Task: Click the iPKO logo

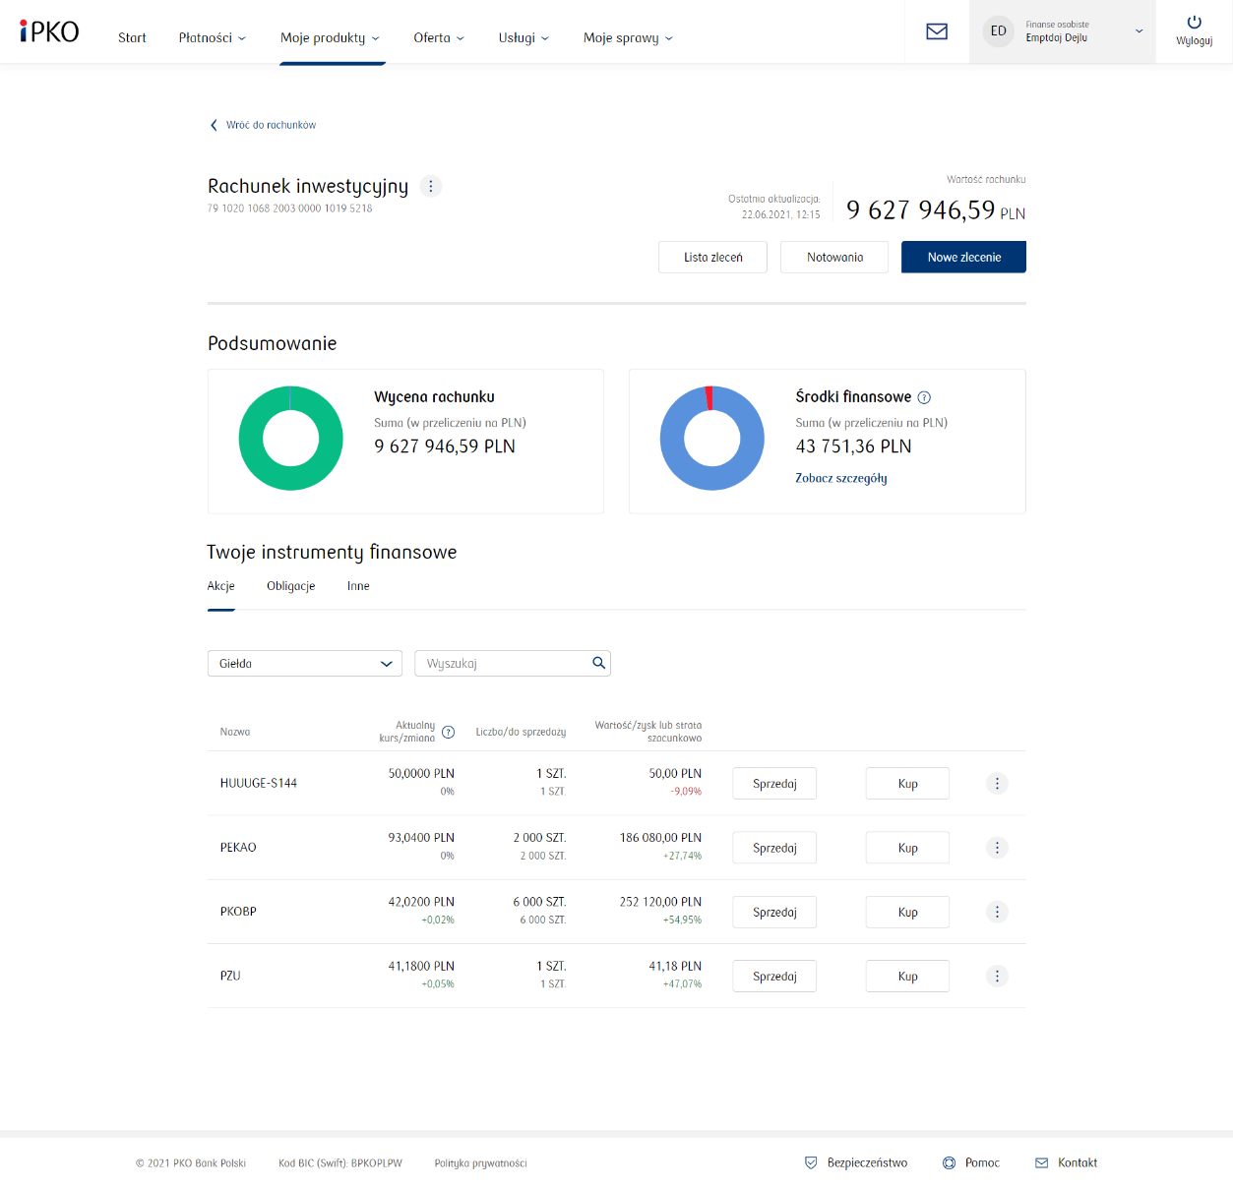Action: [49, 31]
